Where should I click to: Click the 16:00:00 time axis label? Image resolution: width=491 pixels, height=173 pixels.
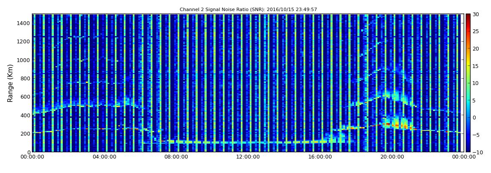point(320,157)
